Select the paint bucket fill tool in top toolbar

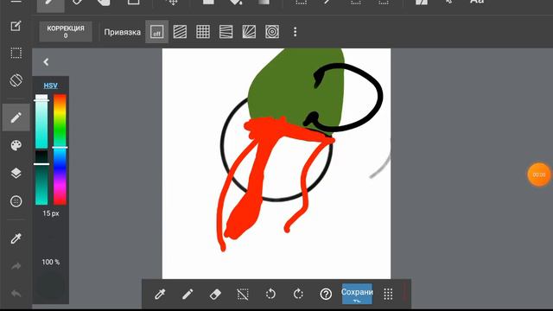click(236, 2)
